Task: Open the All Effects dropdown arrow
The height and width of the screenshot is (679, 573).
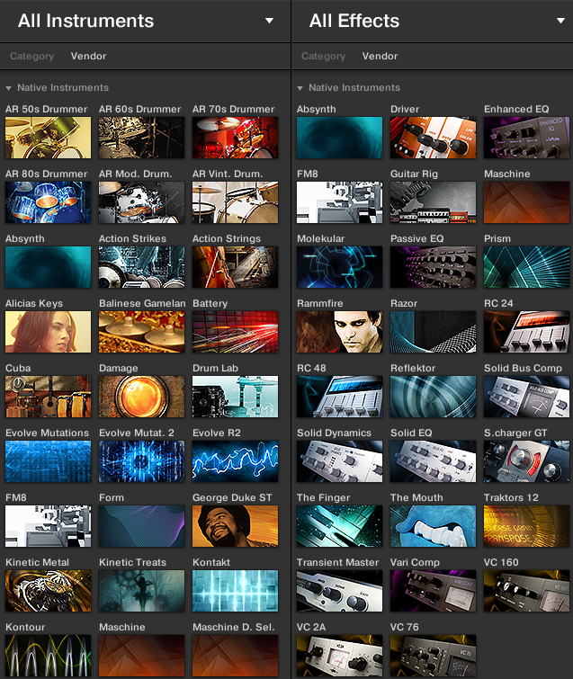Action: 560,21
